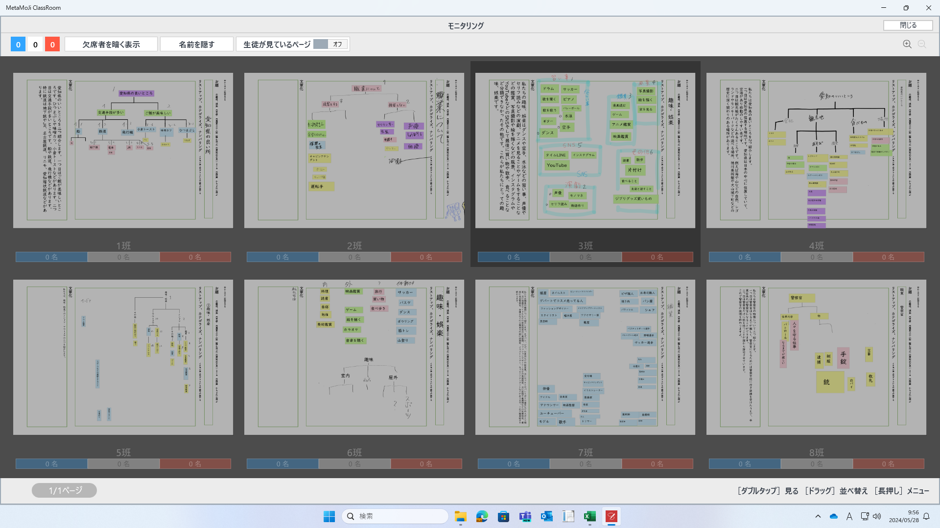Toggle 名前を隠す option
The image size is (940, 528).
point(196,44)
